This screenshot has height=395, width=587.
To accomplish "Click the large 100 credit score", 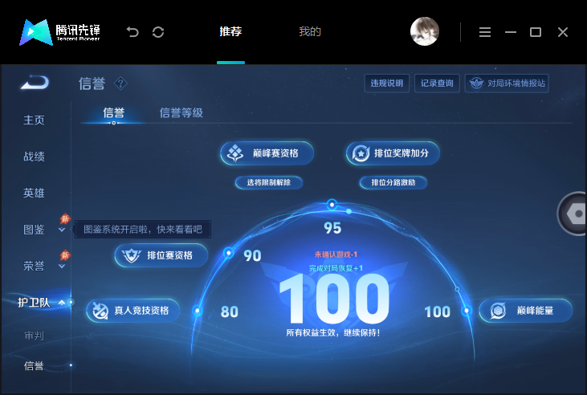I will click(x=334, y=299).
